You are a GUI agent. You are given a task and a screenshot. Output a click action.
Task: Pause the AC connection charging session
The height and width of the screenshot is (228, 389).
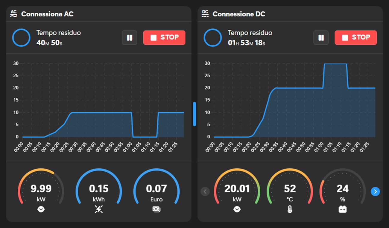tap(130, 38)
